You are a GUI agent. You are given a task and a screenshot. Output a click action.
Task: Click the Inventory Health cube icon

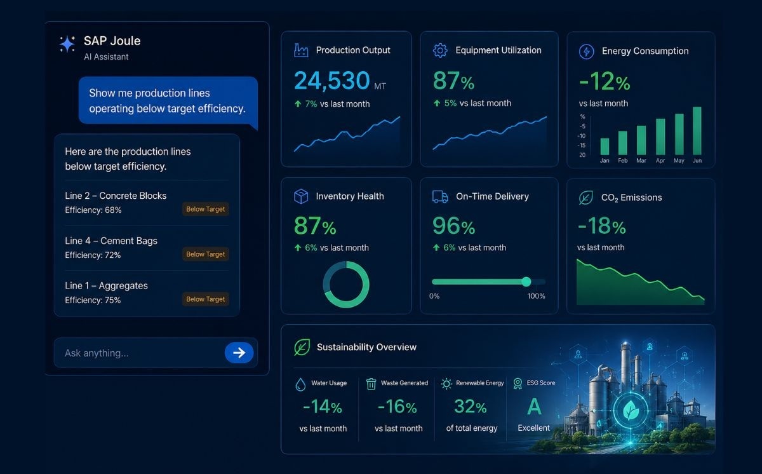click(x=301, y=196)
